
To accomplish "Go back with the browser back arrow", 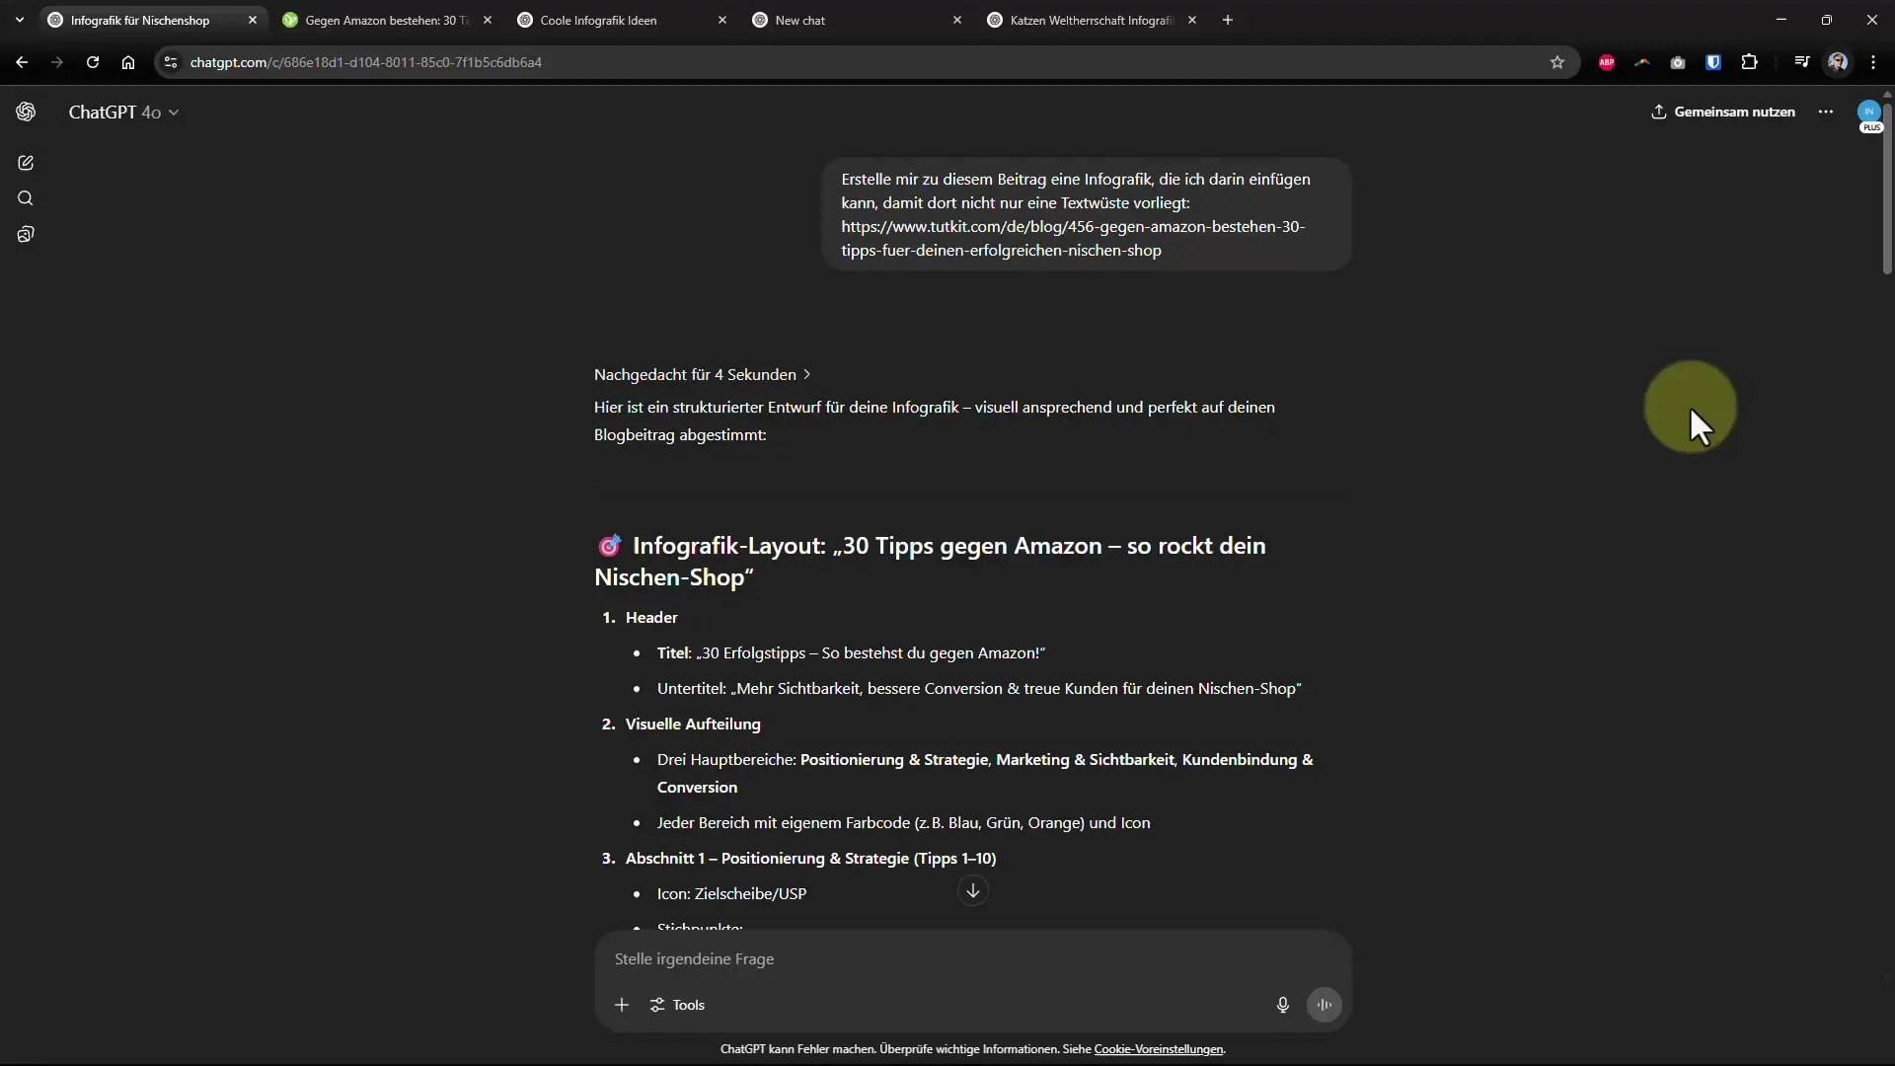I will click(22, 62).
